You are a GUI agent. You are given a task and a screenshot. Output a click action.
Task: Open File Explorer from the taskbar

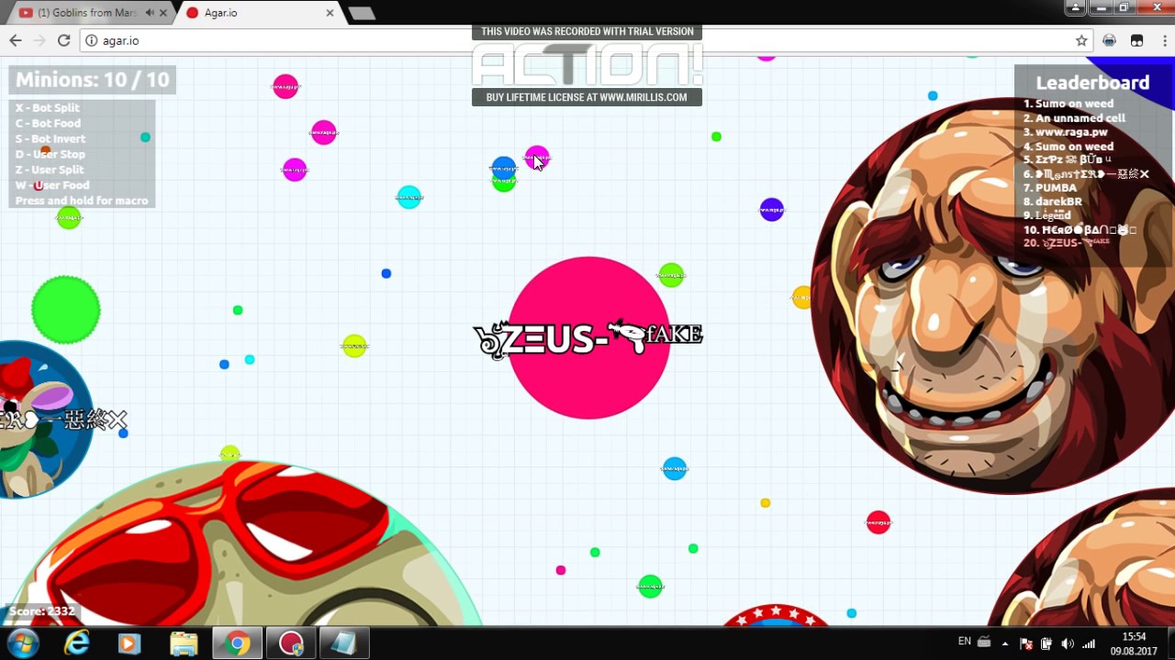[184, 643]
